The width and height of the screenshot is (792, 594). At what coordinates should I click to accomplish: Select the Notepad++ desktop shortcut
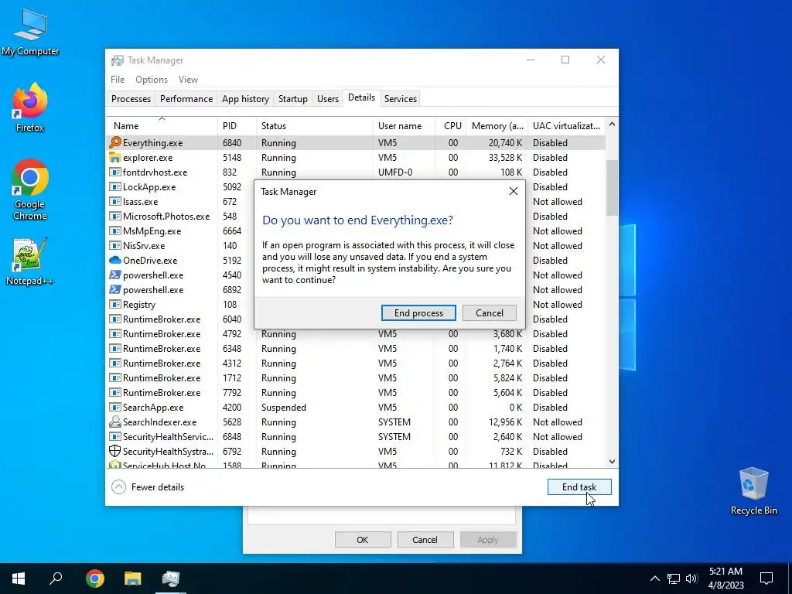30,261
